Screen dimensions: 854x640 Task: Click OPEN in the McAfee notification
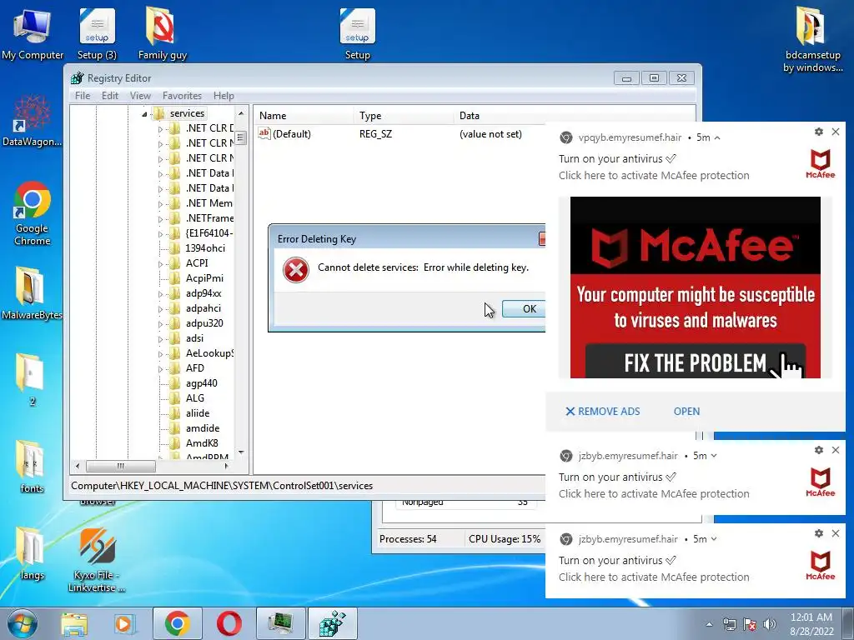point(687,412)
